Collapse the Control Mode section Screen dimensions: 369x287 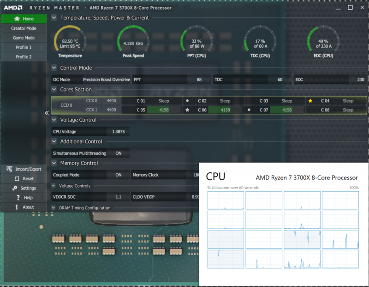pyautogui.click(x=54, y=68)
